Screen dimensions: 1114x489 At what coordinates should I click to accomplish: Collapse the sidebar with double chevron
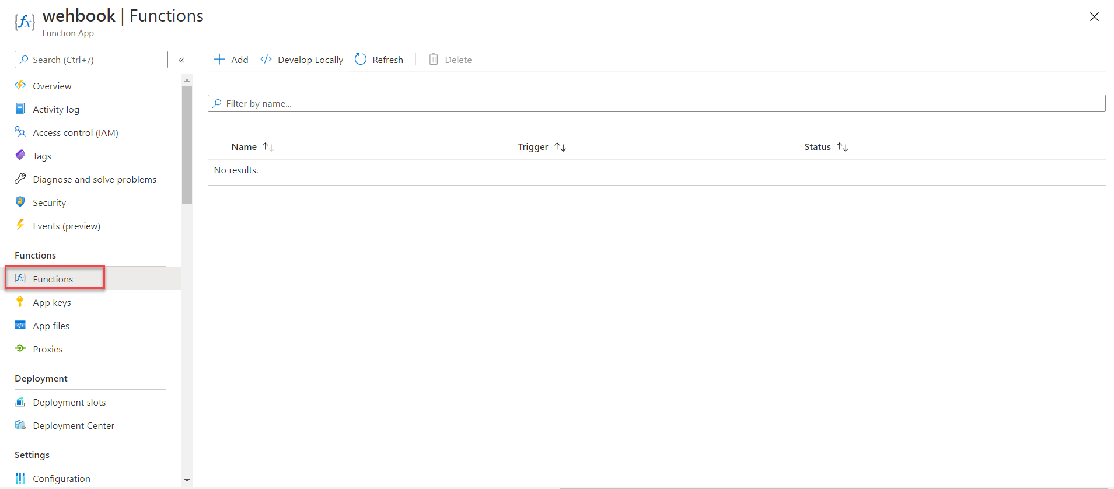[181, 60]
